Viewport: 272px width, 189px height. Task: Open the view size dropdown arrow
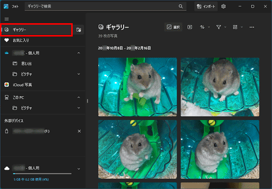coord(242,27)
